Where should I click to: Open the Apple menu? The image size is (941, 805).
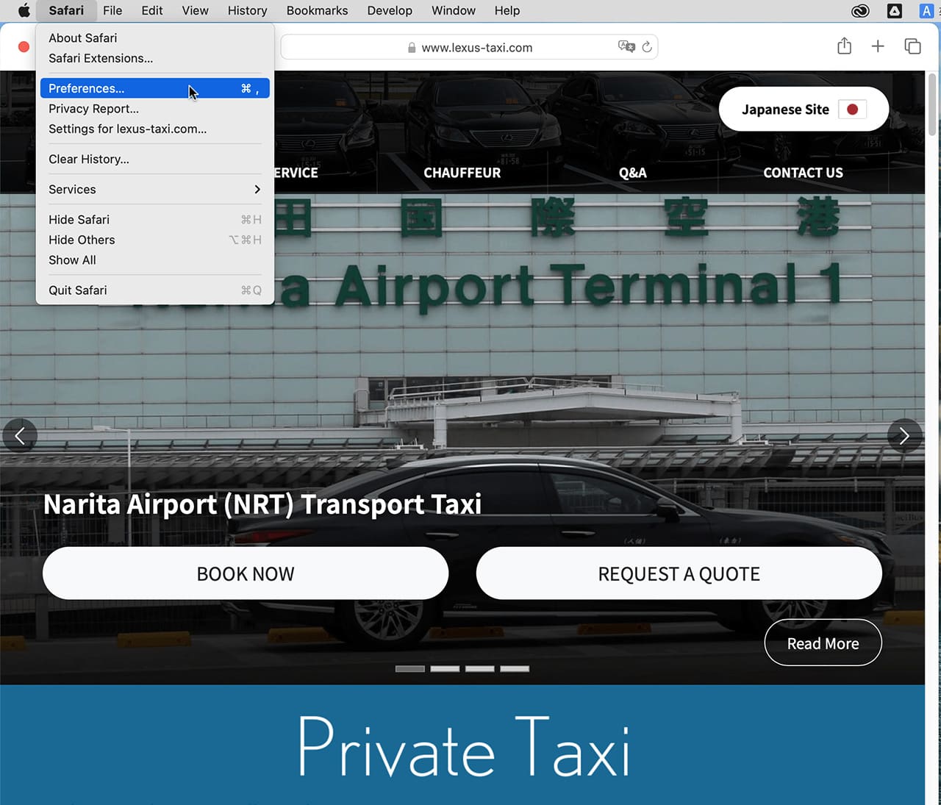[24, 10]
